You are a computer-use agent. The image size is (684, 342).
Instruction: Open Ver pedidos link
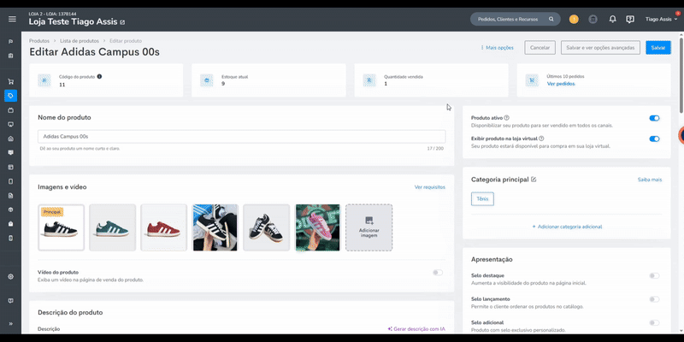(561, 84)
